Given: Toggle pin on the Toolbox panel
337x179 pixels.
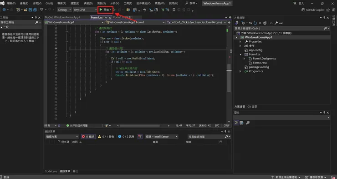Looking at the screenshot, I should (36, 18).
